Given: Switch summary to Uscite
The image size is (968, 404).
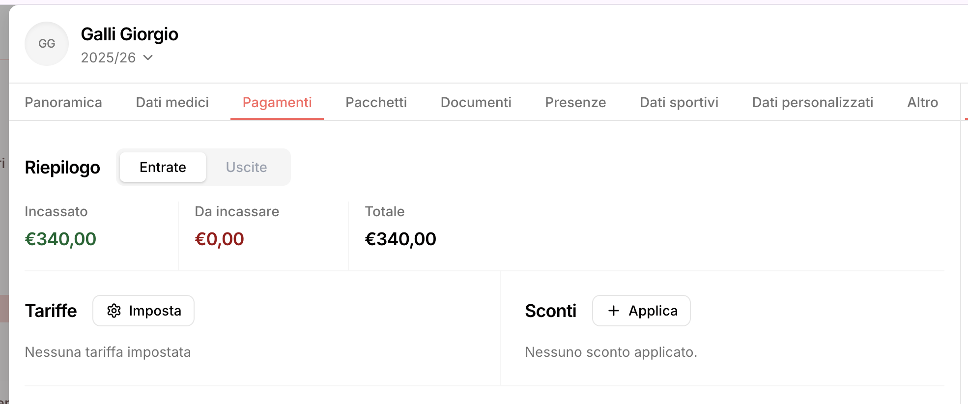Looking at the screenshot, I should 246,167.
